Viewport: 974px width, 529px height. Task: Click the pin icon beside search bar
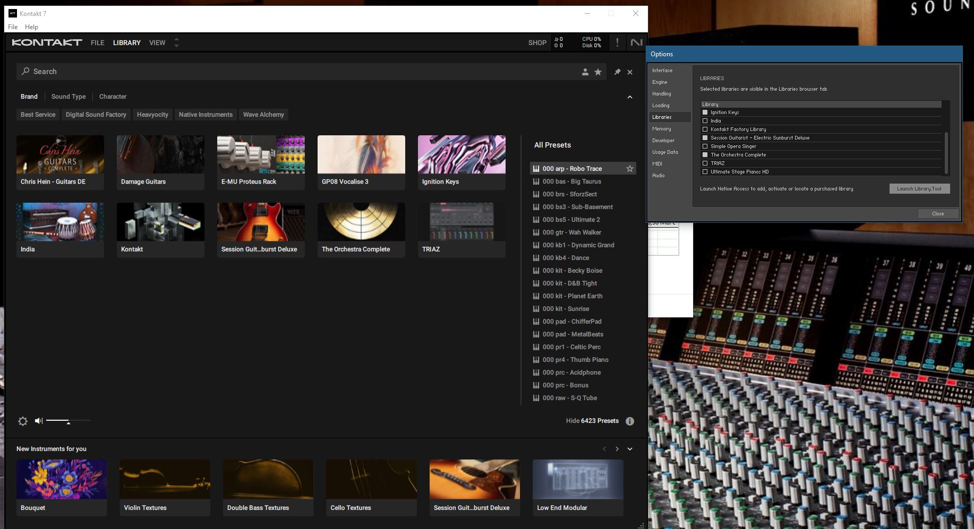click(617, 72)
